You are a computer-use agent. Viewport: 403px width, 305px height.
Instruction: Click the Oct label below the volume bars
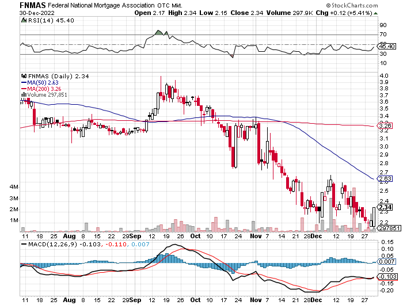[195, 236]
